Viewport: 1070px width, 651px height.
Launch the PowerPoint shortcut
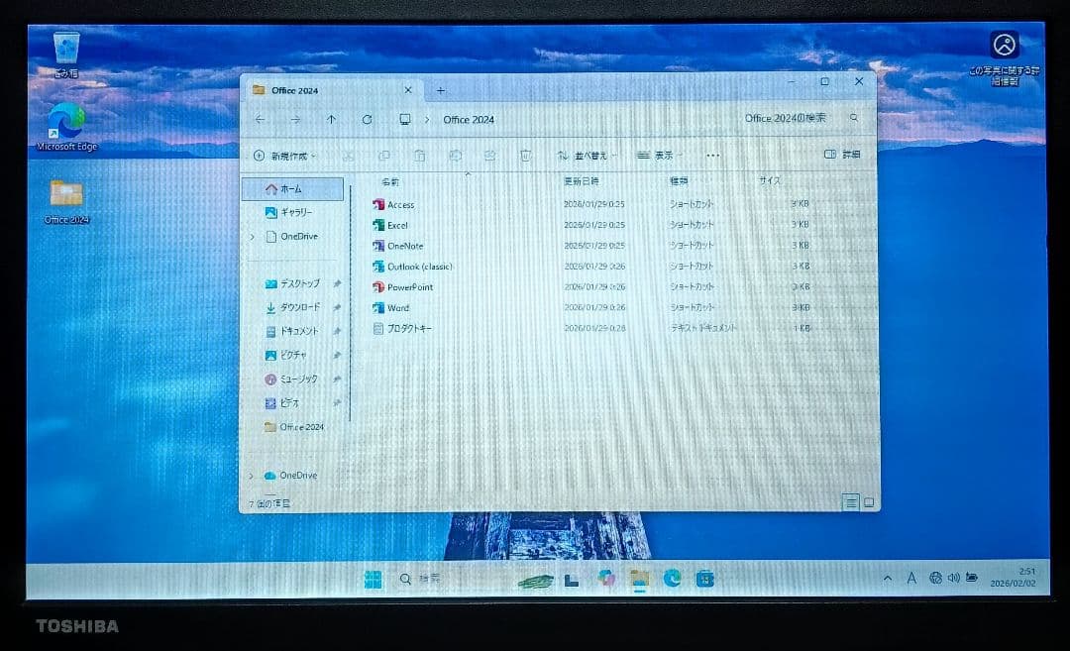(x=409, y=287)
